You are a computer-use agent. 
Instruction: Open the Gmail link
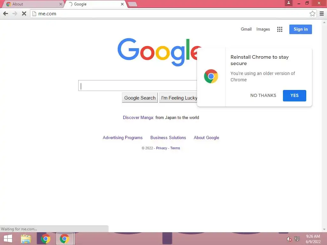click(246, 29)
